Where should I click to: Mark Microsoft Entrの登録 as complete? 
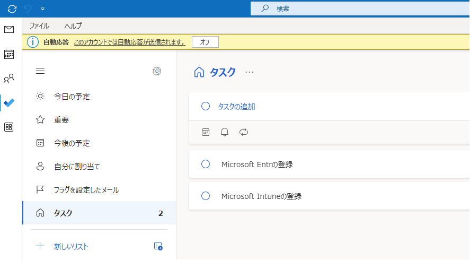click(206, 164)
